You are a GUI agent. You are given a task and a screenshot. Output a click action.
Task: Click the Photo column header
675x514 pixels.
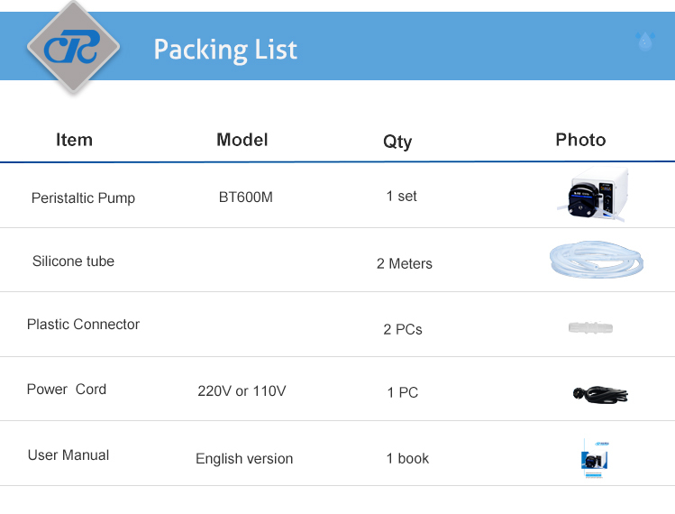coord(580,140)
